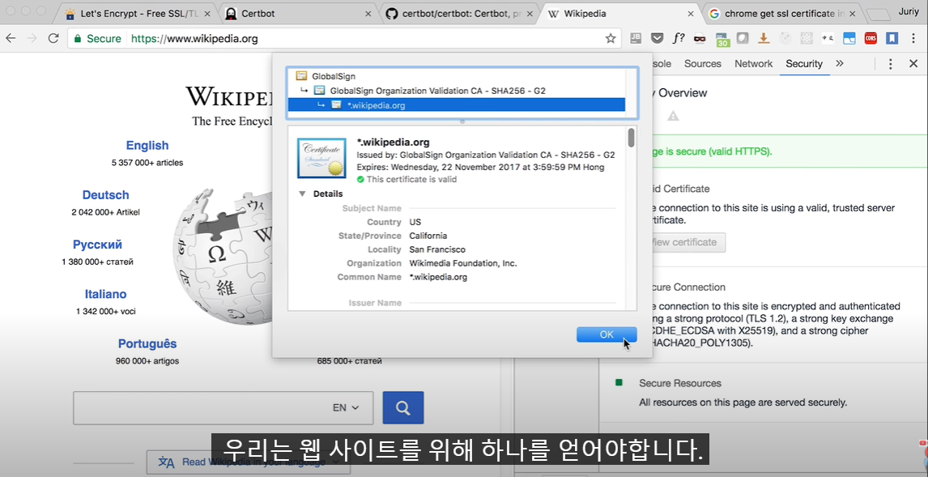Select the Wikipedia browser tab
The image size is (928, 477).
620,14
